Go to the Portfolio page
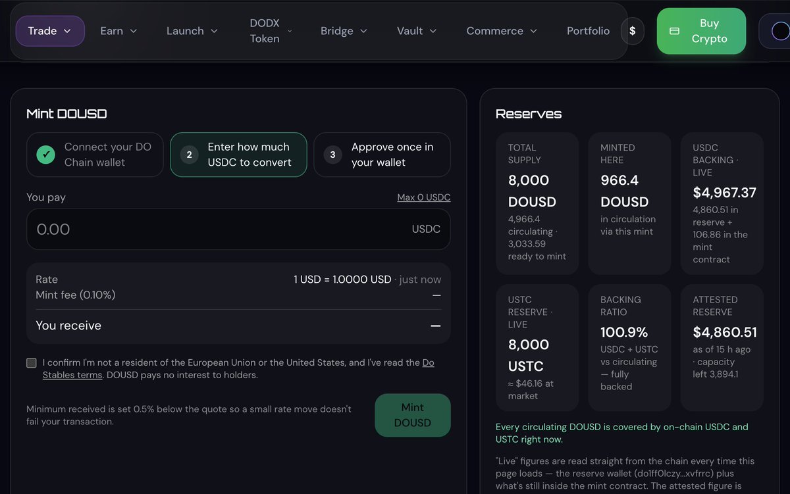 pyautogui.click(x=588, y=31)
